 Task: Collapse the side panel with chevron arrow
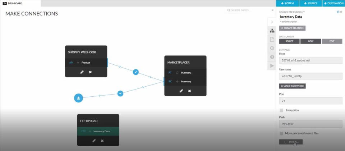pyautogui.click(x=272, y=22)
